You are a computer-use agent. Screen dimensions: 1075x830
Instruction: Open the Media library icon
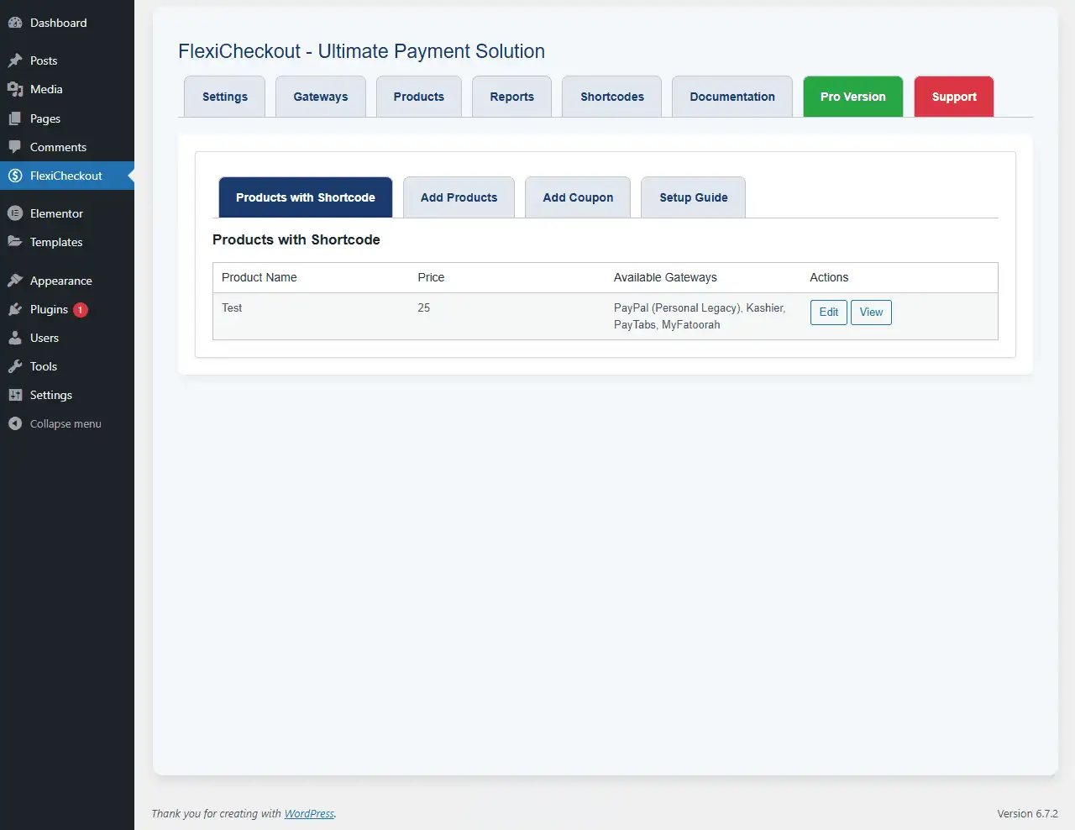[15, 89]
